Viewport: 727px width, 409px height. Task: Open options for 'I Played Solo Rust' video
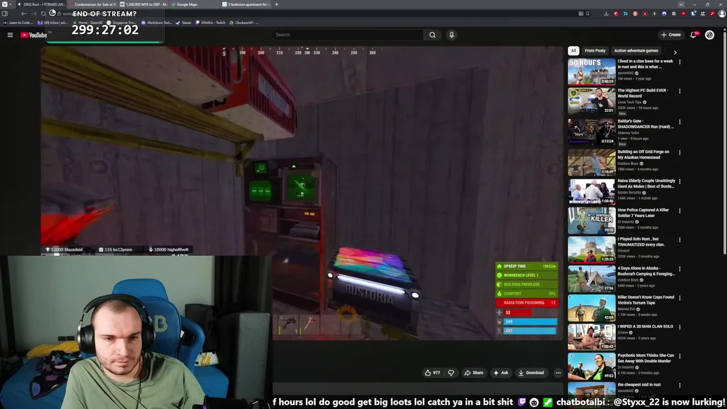click(x=679, y=240)
